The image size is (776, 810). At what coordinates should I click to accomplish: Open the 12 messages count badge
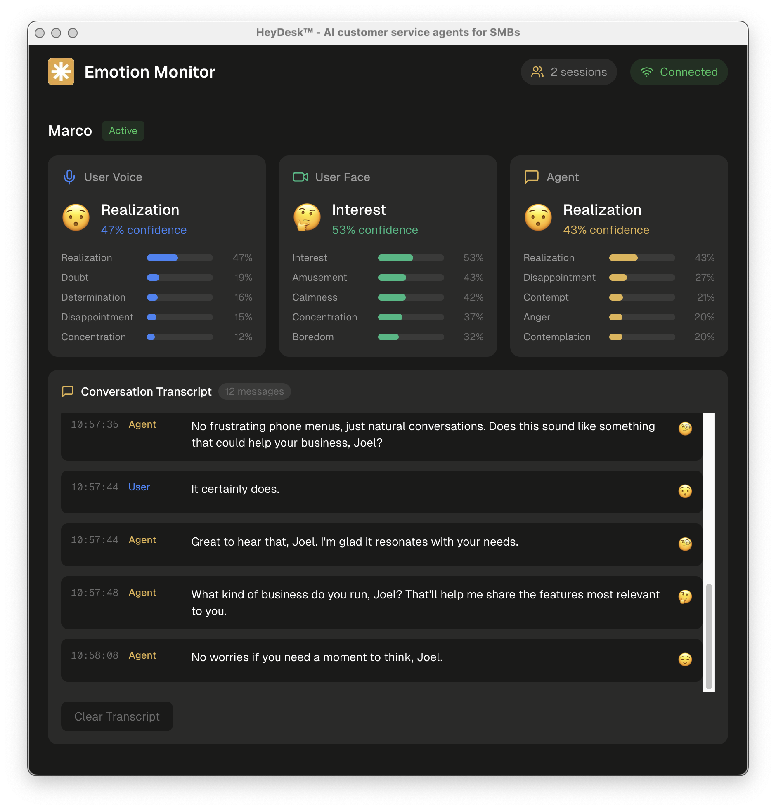point(254,391)
